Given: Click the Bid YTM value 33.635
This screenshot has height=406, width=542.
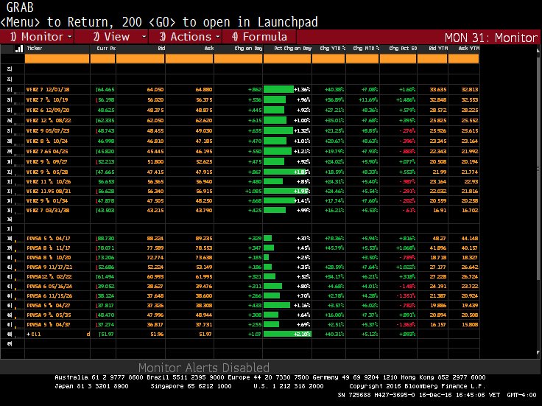Looking at the screenshot, I should point(438,90).
